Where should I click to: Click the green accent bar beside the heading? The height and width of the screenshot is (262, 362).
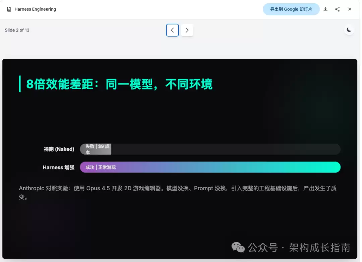pos(20,84)
